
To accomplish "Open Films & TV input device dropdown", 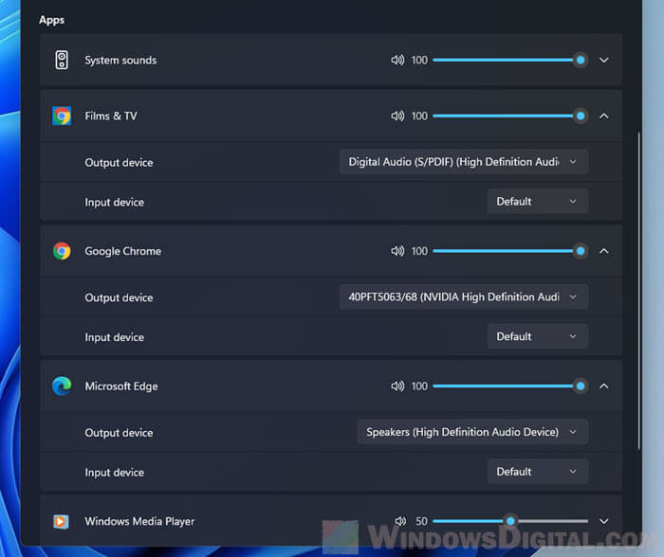I will 538,202.
